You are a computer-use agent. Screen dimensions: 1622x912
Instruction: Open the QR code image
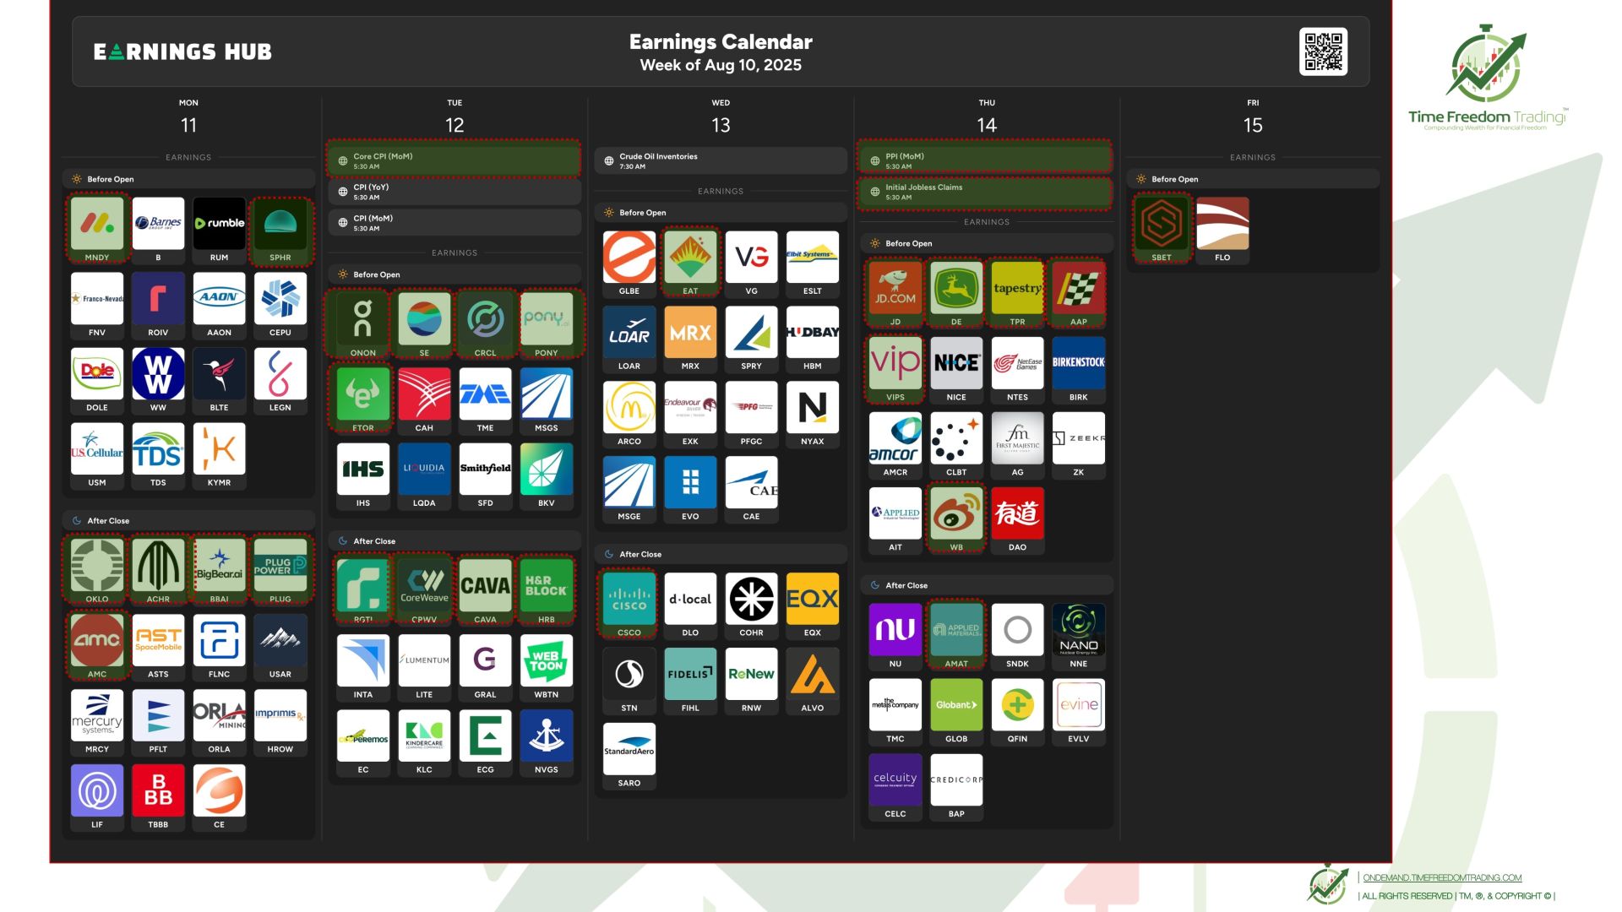(1323, 52)
